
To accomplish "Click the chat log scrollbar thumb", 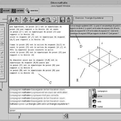I will [x=90, y=101].
